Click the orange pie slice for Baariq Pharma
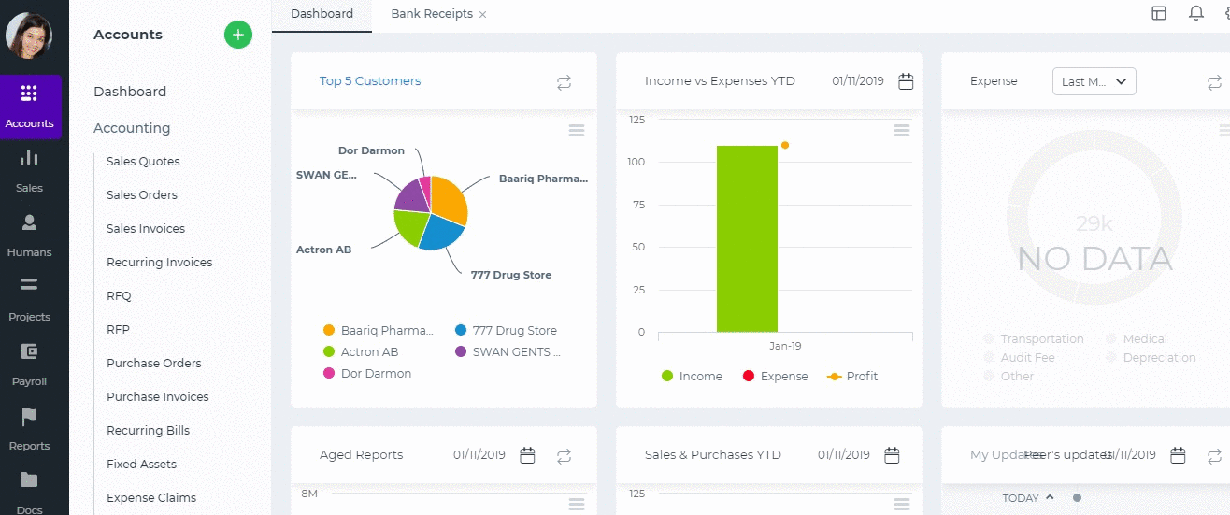The width and height of the screenshot is (1230, 515). 447,201
